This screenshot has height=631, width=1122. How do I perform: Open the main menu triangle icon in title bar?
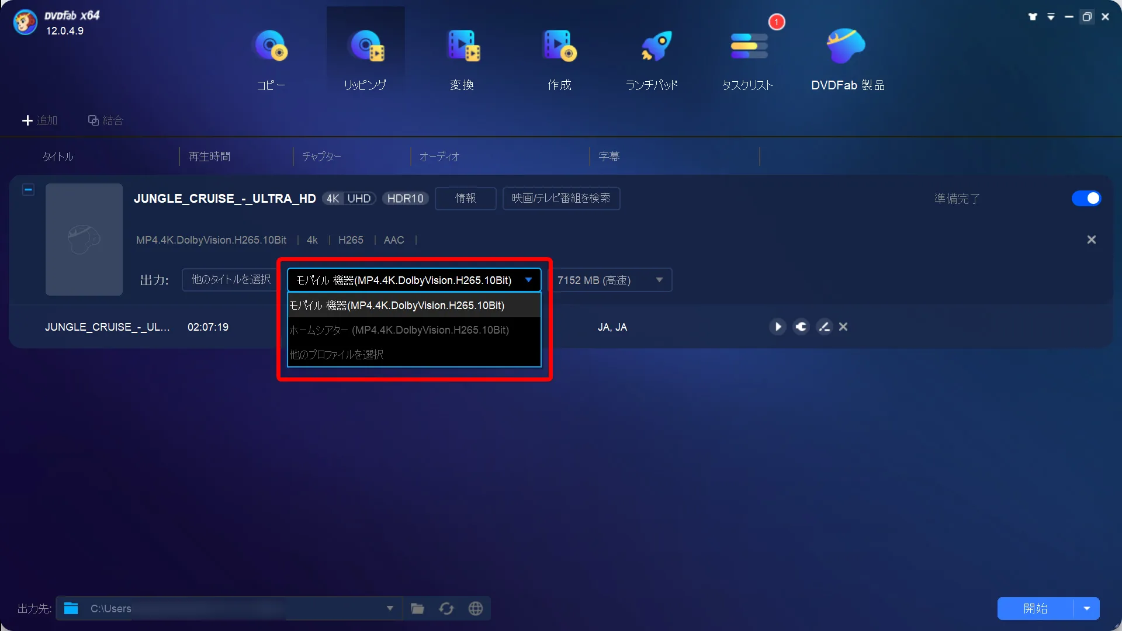[1051, 17]
